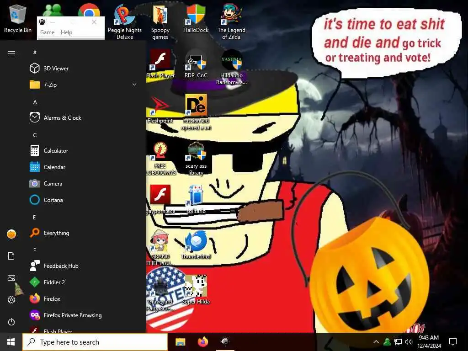Open the green user tray icon

387,342
